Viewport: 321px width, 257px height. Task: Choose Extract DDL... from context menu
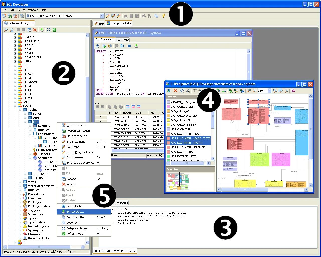[x=84, y=212]
